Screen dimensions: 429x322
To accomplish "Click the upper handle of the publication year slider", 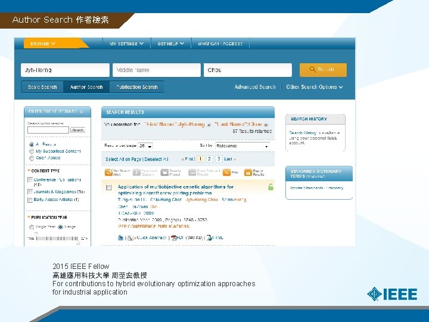I will 78,243.
